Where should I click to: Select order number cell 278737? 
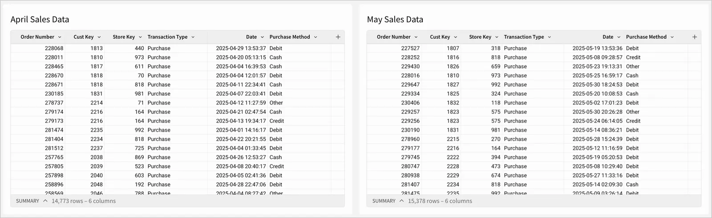click(54, 103)
